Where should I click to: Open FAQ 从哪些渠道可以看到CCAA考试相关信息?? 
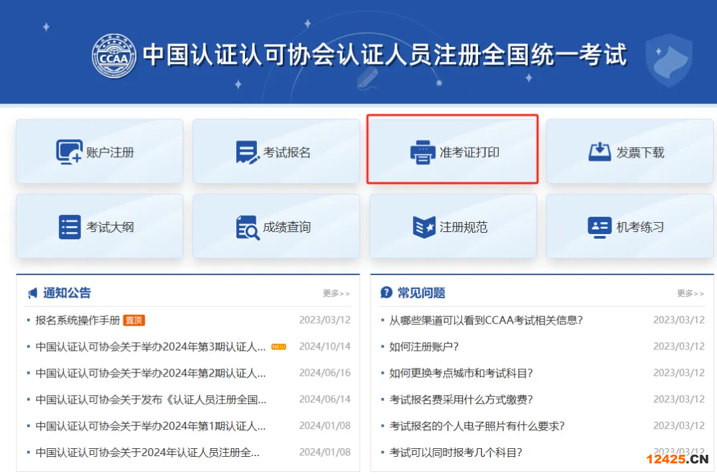pyautogui.click(x=486, y=321)
